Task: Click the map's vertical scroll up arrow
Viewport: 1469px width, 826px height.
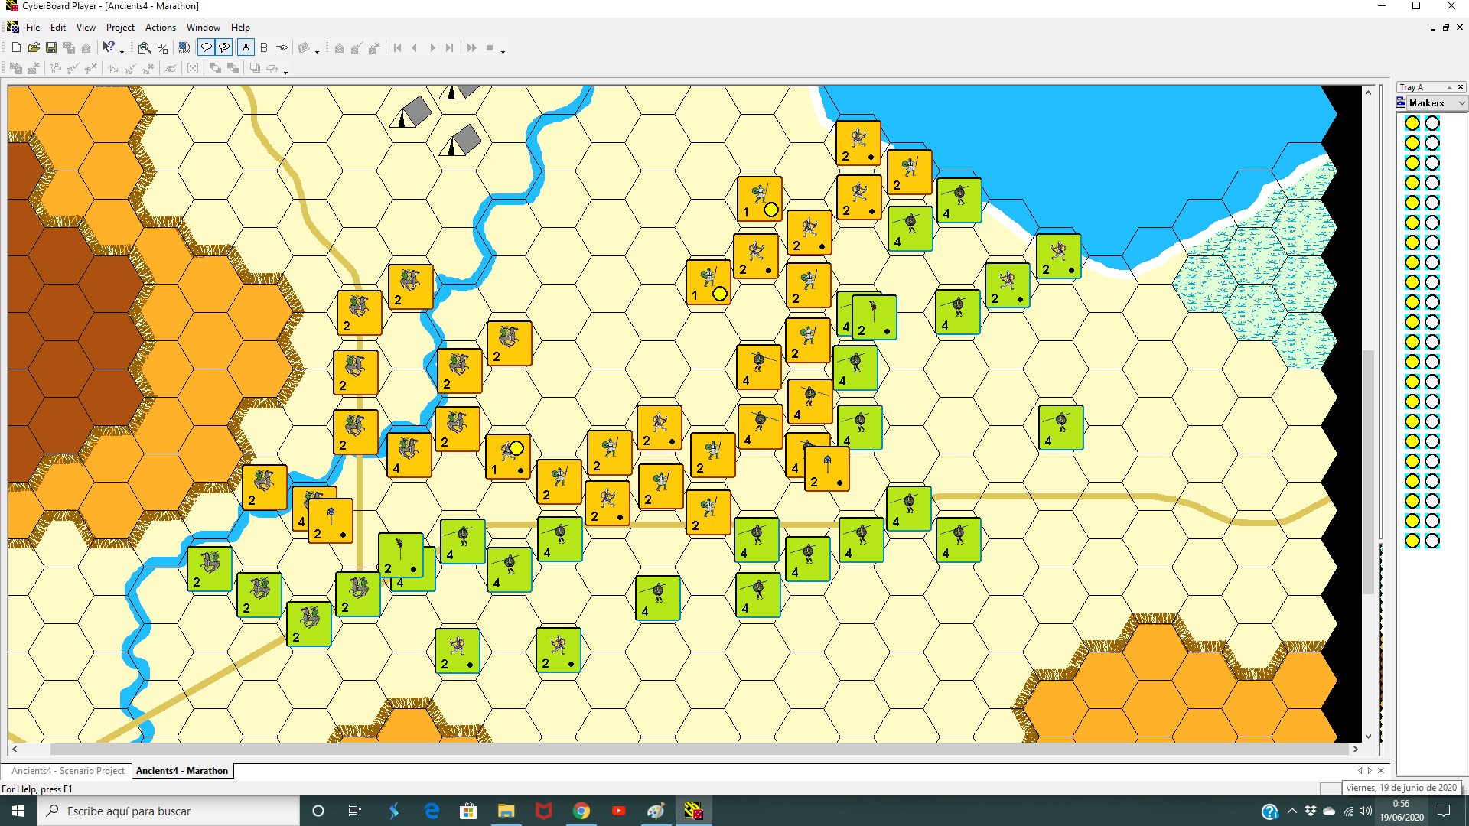Action: click(1369, 92)
